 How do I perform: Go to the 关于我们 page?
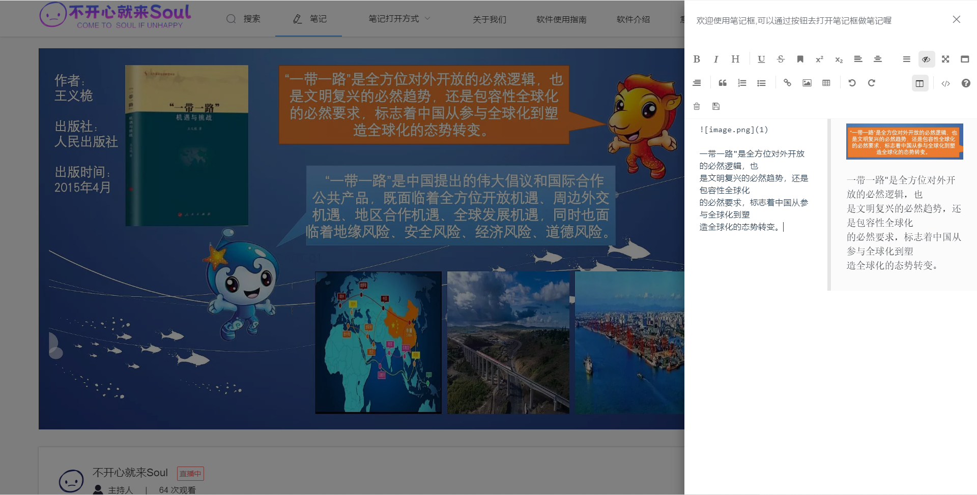489,19
